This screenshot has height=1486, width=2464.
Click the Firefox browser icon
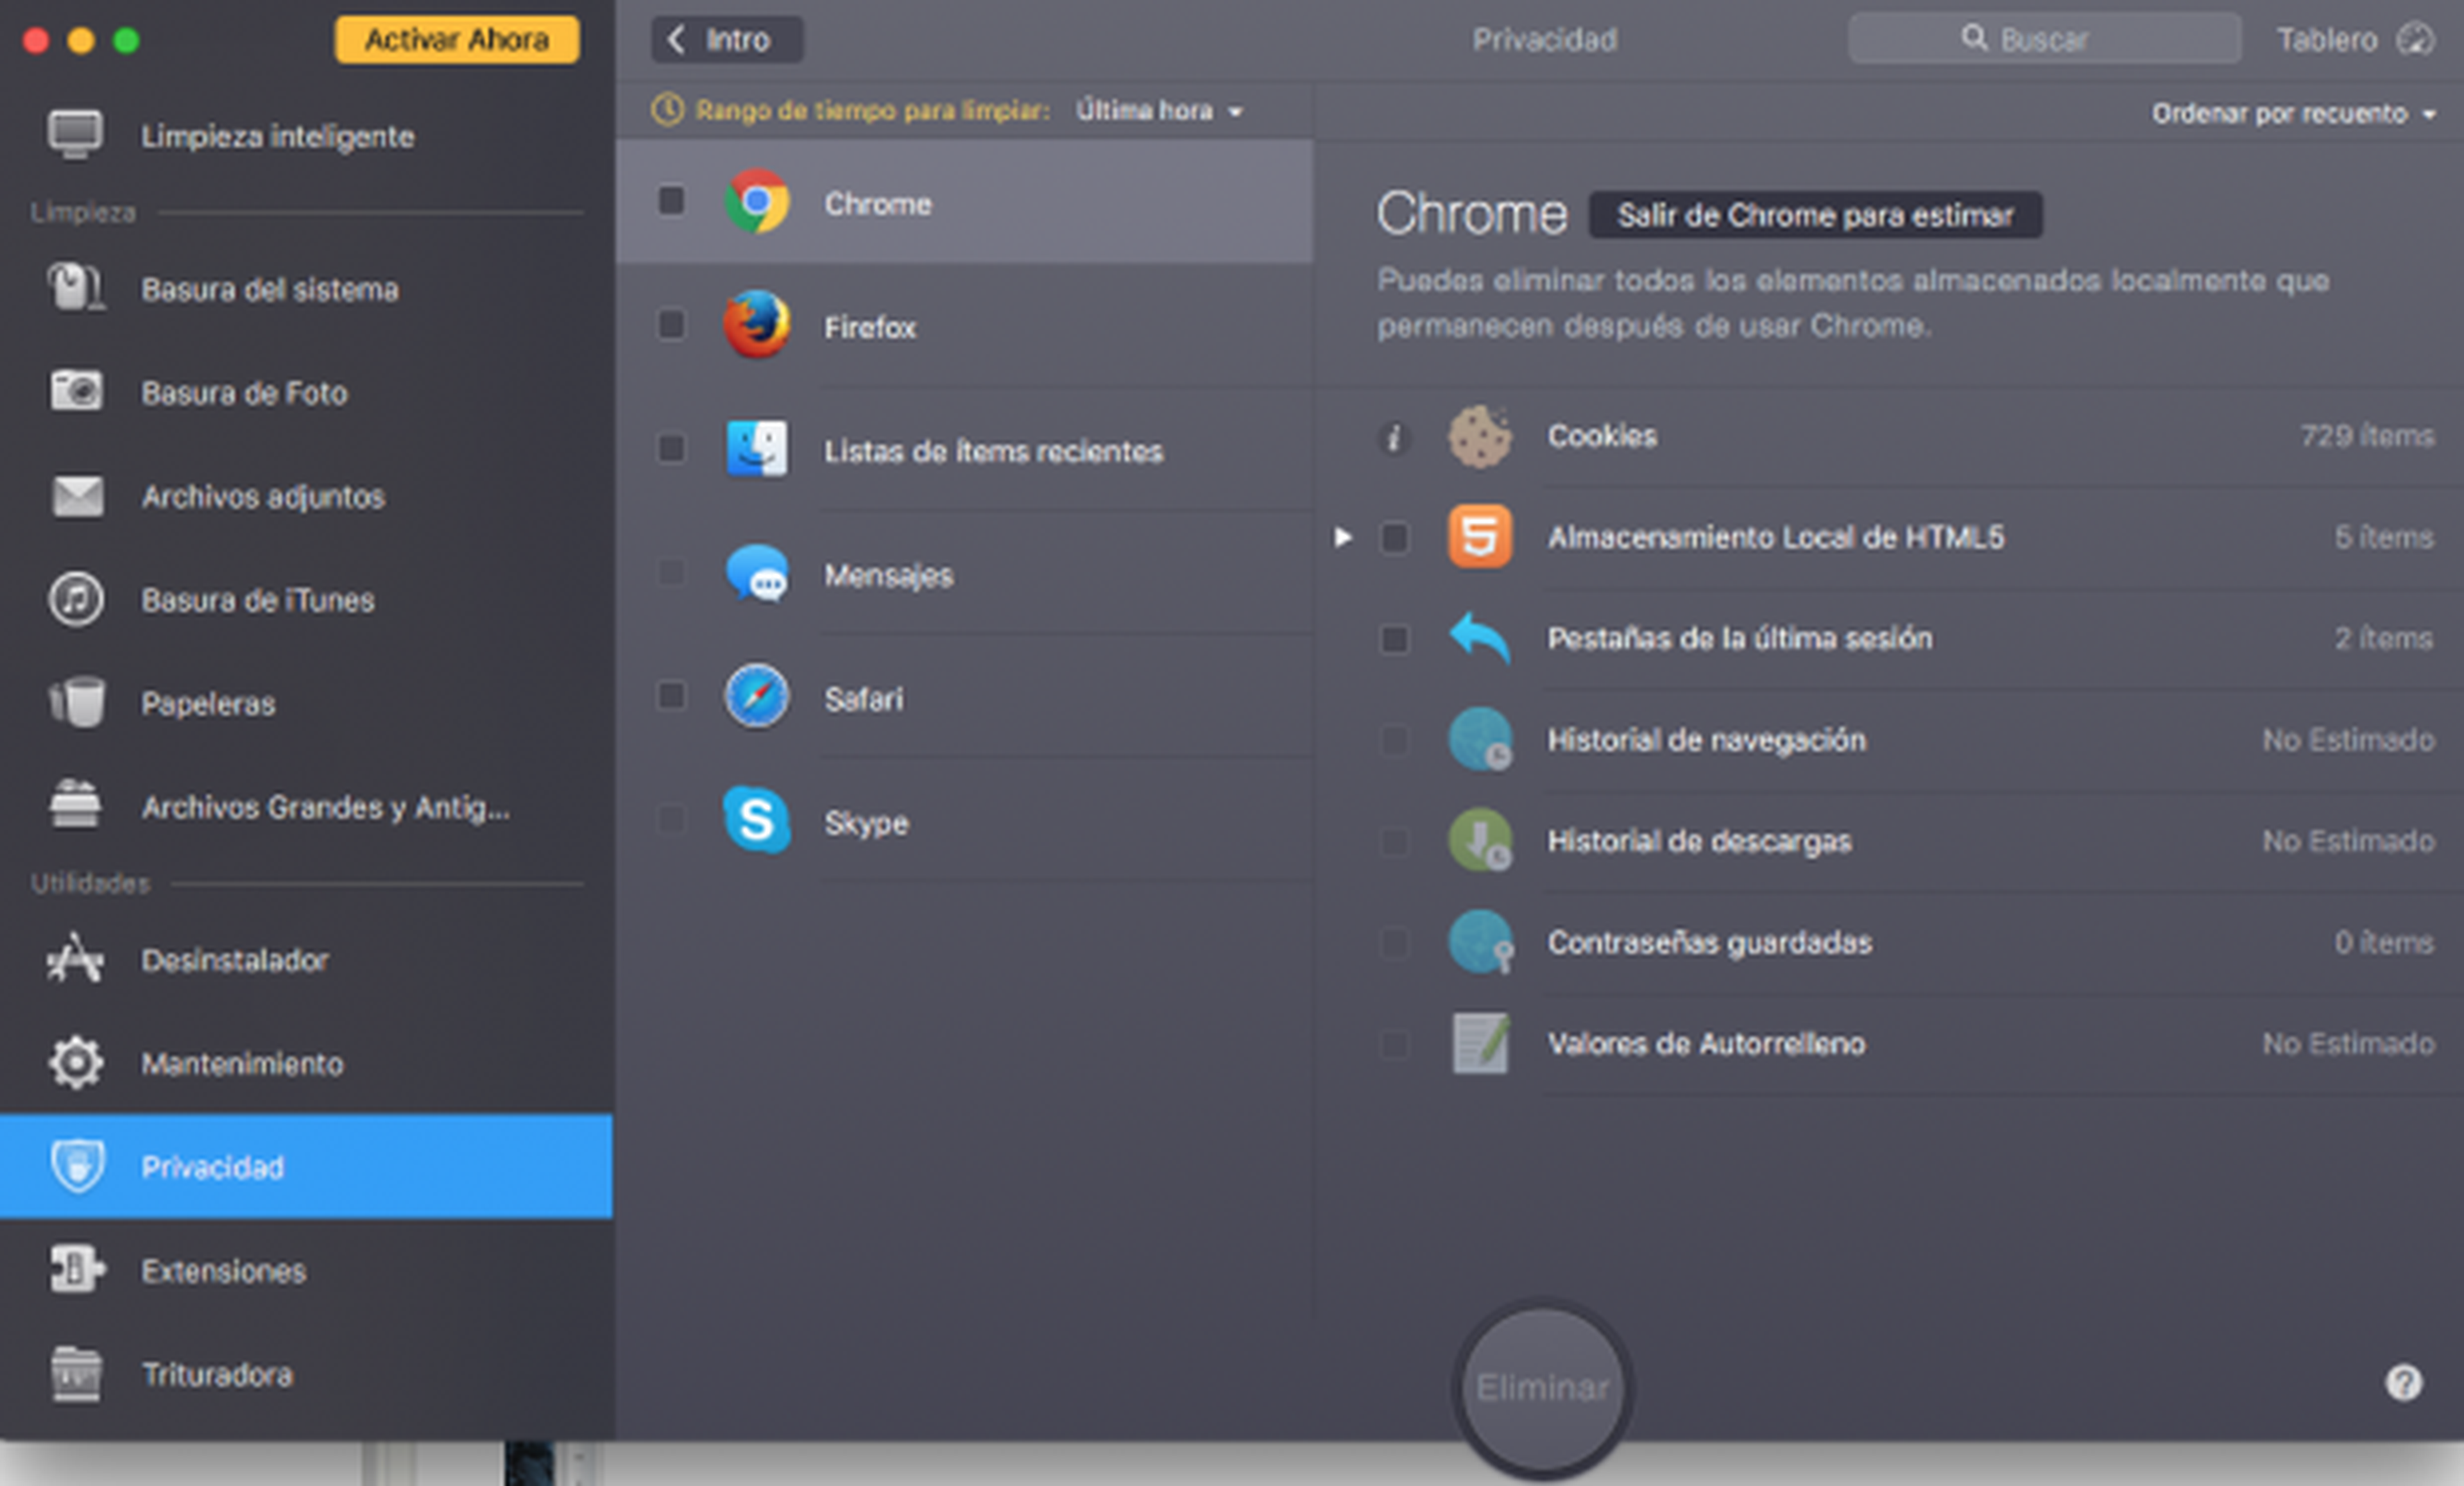click(x=756, y=325)
